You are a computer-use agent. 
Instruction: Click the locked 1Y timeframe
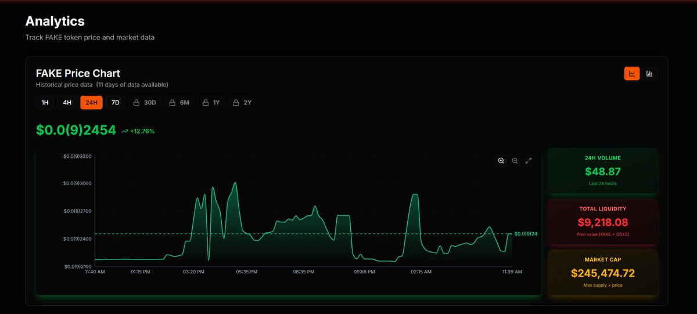[211, 103]
